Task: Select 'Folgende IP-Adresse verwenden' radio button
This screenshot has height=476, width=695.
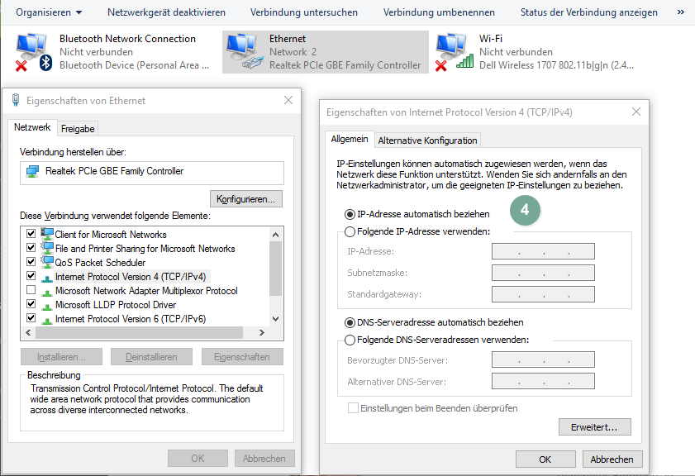Action: coord(350,232)
